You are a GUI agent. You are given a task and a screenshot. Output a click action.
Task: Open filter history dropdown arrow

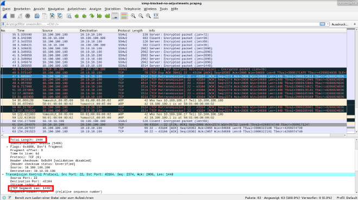pos(328,24)
